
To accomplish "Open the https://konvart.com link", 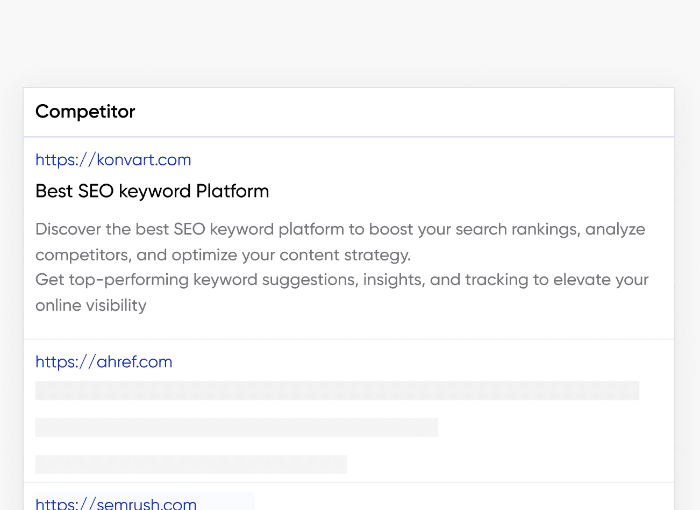I will (x=113, y=160).
